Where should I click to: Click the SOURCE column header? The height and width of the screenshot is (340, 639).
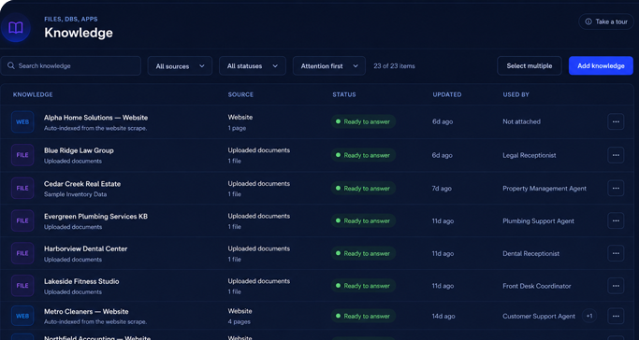240,94
